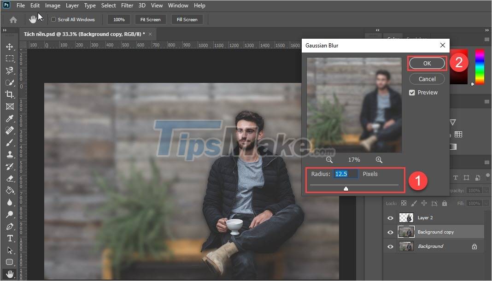Open the Layers panel menu
The width and height of the screenshot is (492, 281).
click(x=487, y=162)
